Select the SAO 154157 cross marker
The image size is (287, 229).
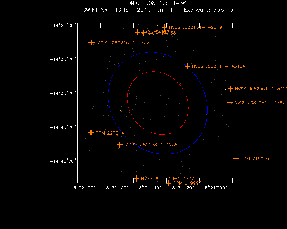click(137, 32)
